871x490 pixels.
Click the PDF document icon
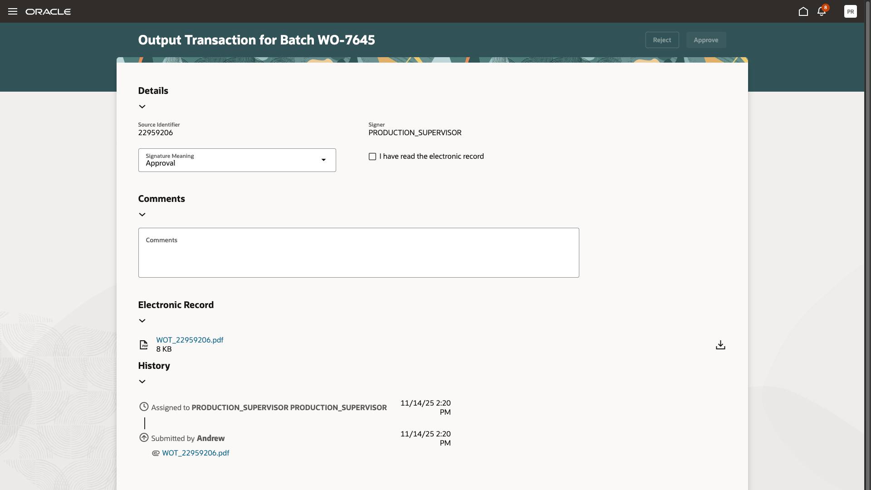144,345
